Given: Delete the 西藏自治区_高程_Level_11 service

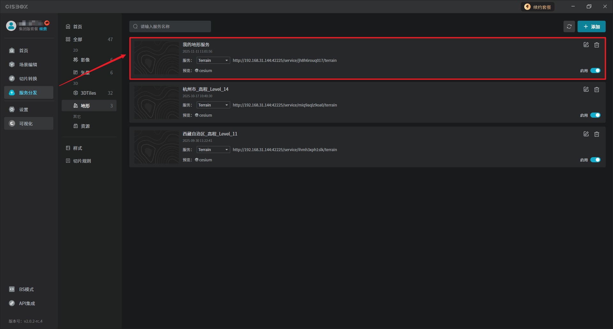Looking at the screenshot, I should pyautogui.click(x=596, y=134).
